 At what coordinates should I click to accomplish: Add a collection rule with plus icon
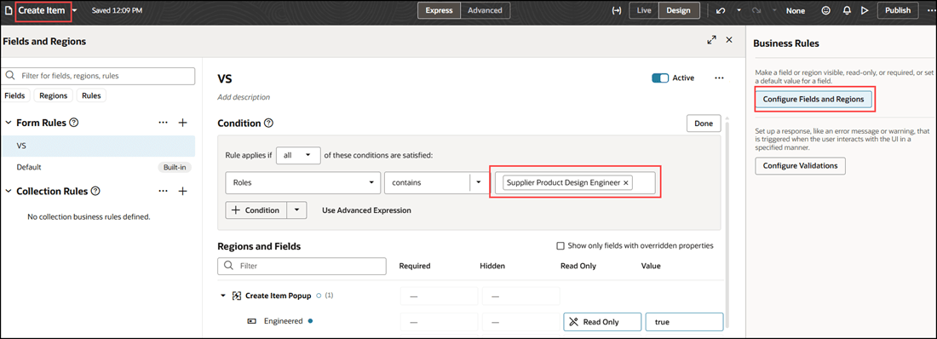[x=183, y=192]
